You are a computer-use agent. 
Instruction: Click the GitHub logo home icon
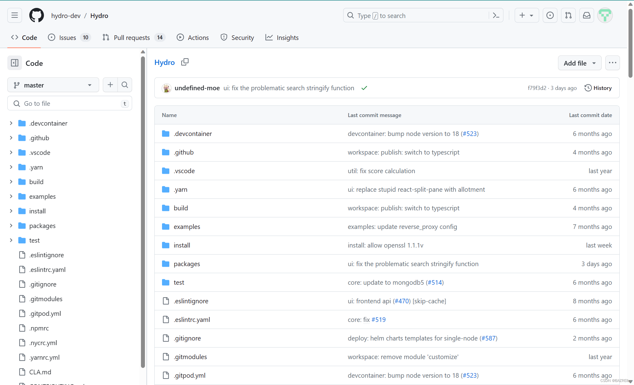[36, 15]
